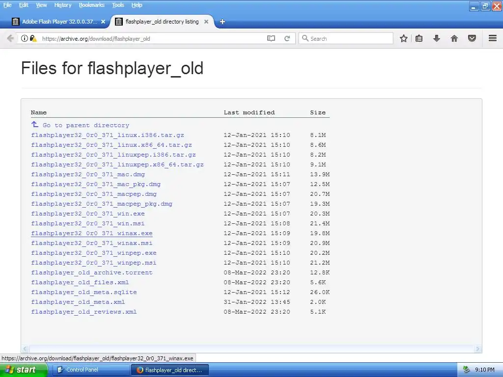
Task: Click the 9:10 PM clock
Action: point(484,370)
